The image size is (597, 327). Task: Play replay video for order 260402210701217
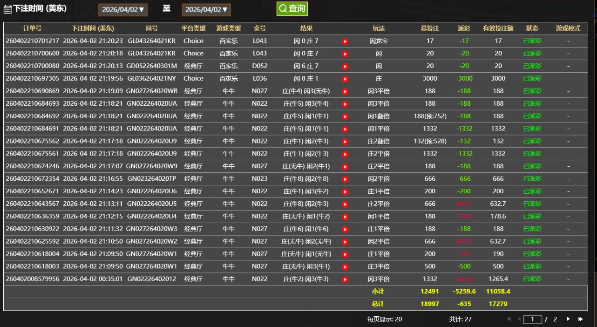(345, 41)
